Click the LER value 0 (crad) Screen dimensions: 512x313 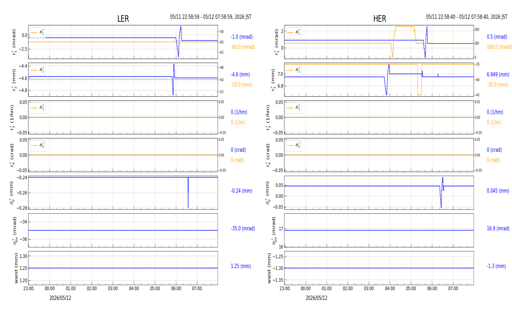pyautogui.click(x=238, y=150)
